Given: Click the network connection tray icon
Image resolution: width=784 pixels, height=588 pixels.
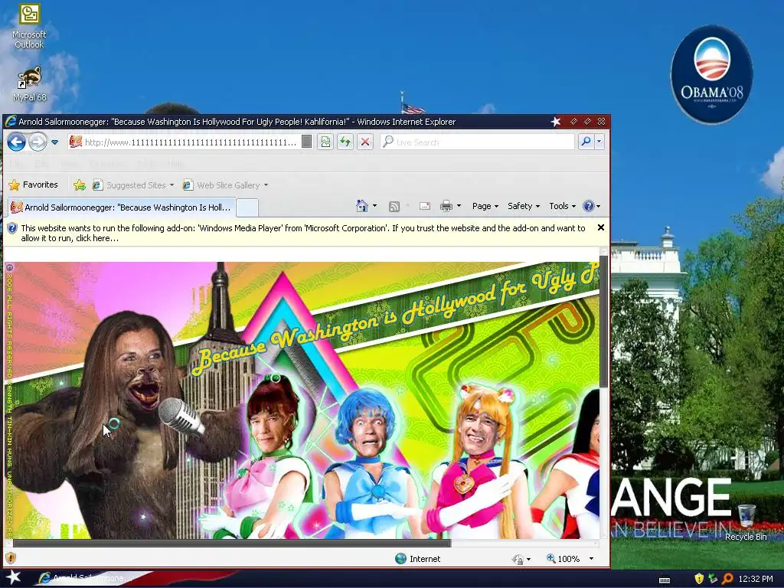Looking at the screenshot, I should click(x=713, y=579).
